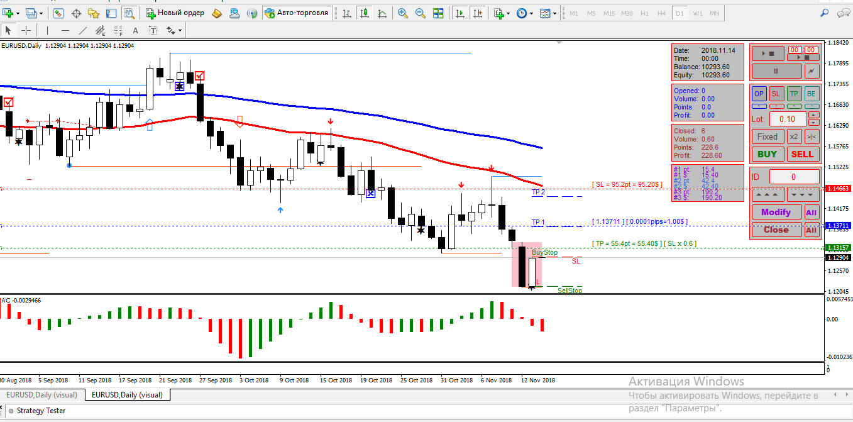
Task: Switch to bar chart type
Action: click(x=346, y=13)
